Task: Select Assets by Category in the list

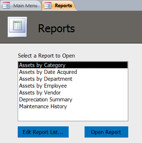Action: tap(73, 65)
